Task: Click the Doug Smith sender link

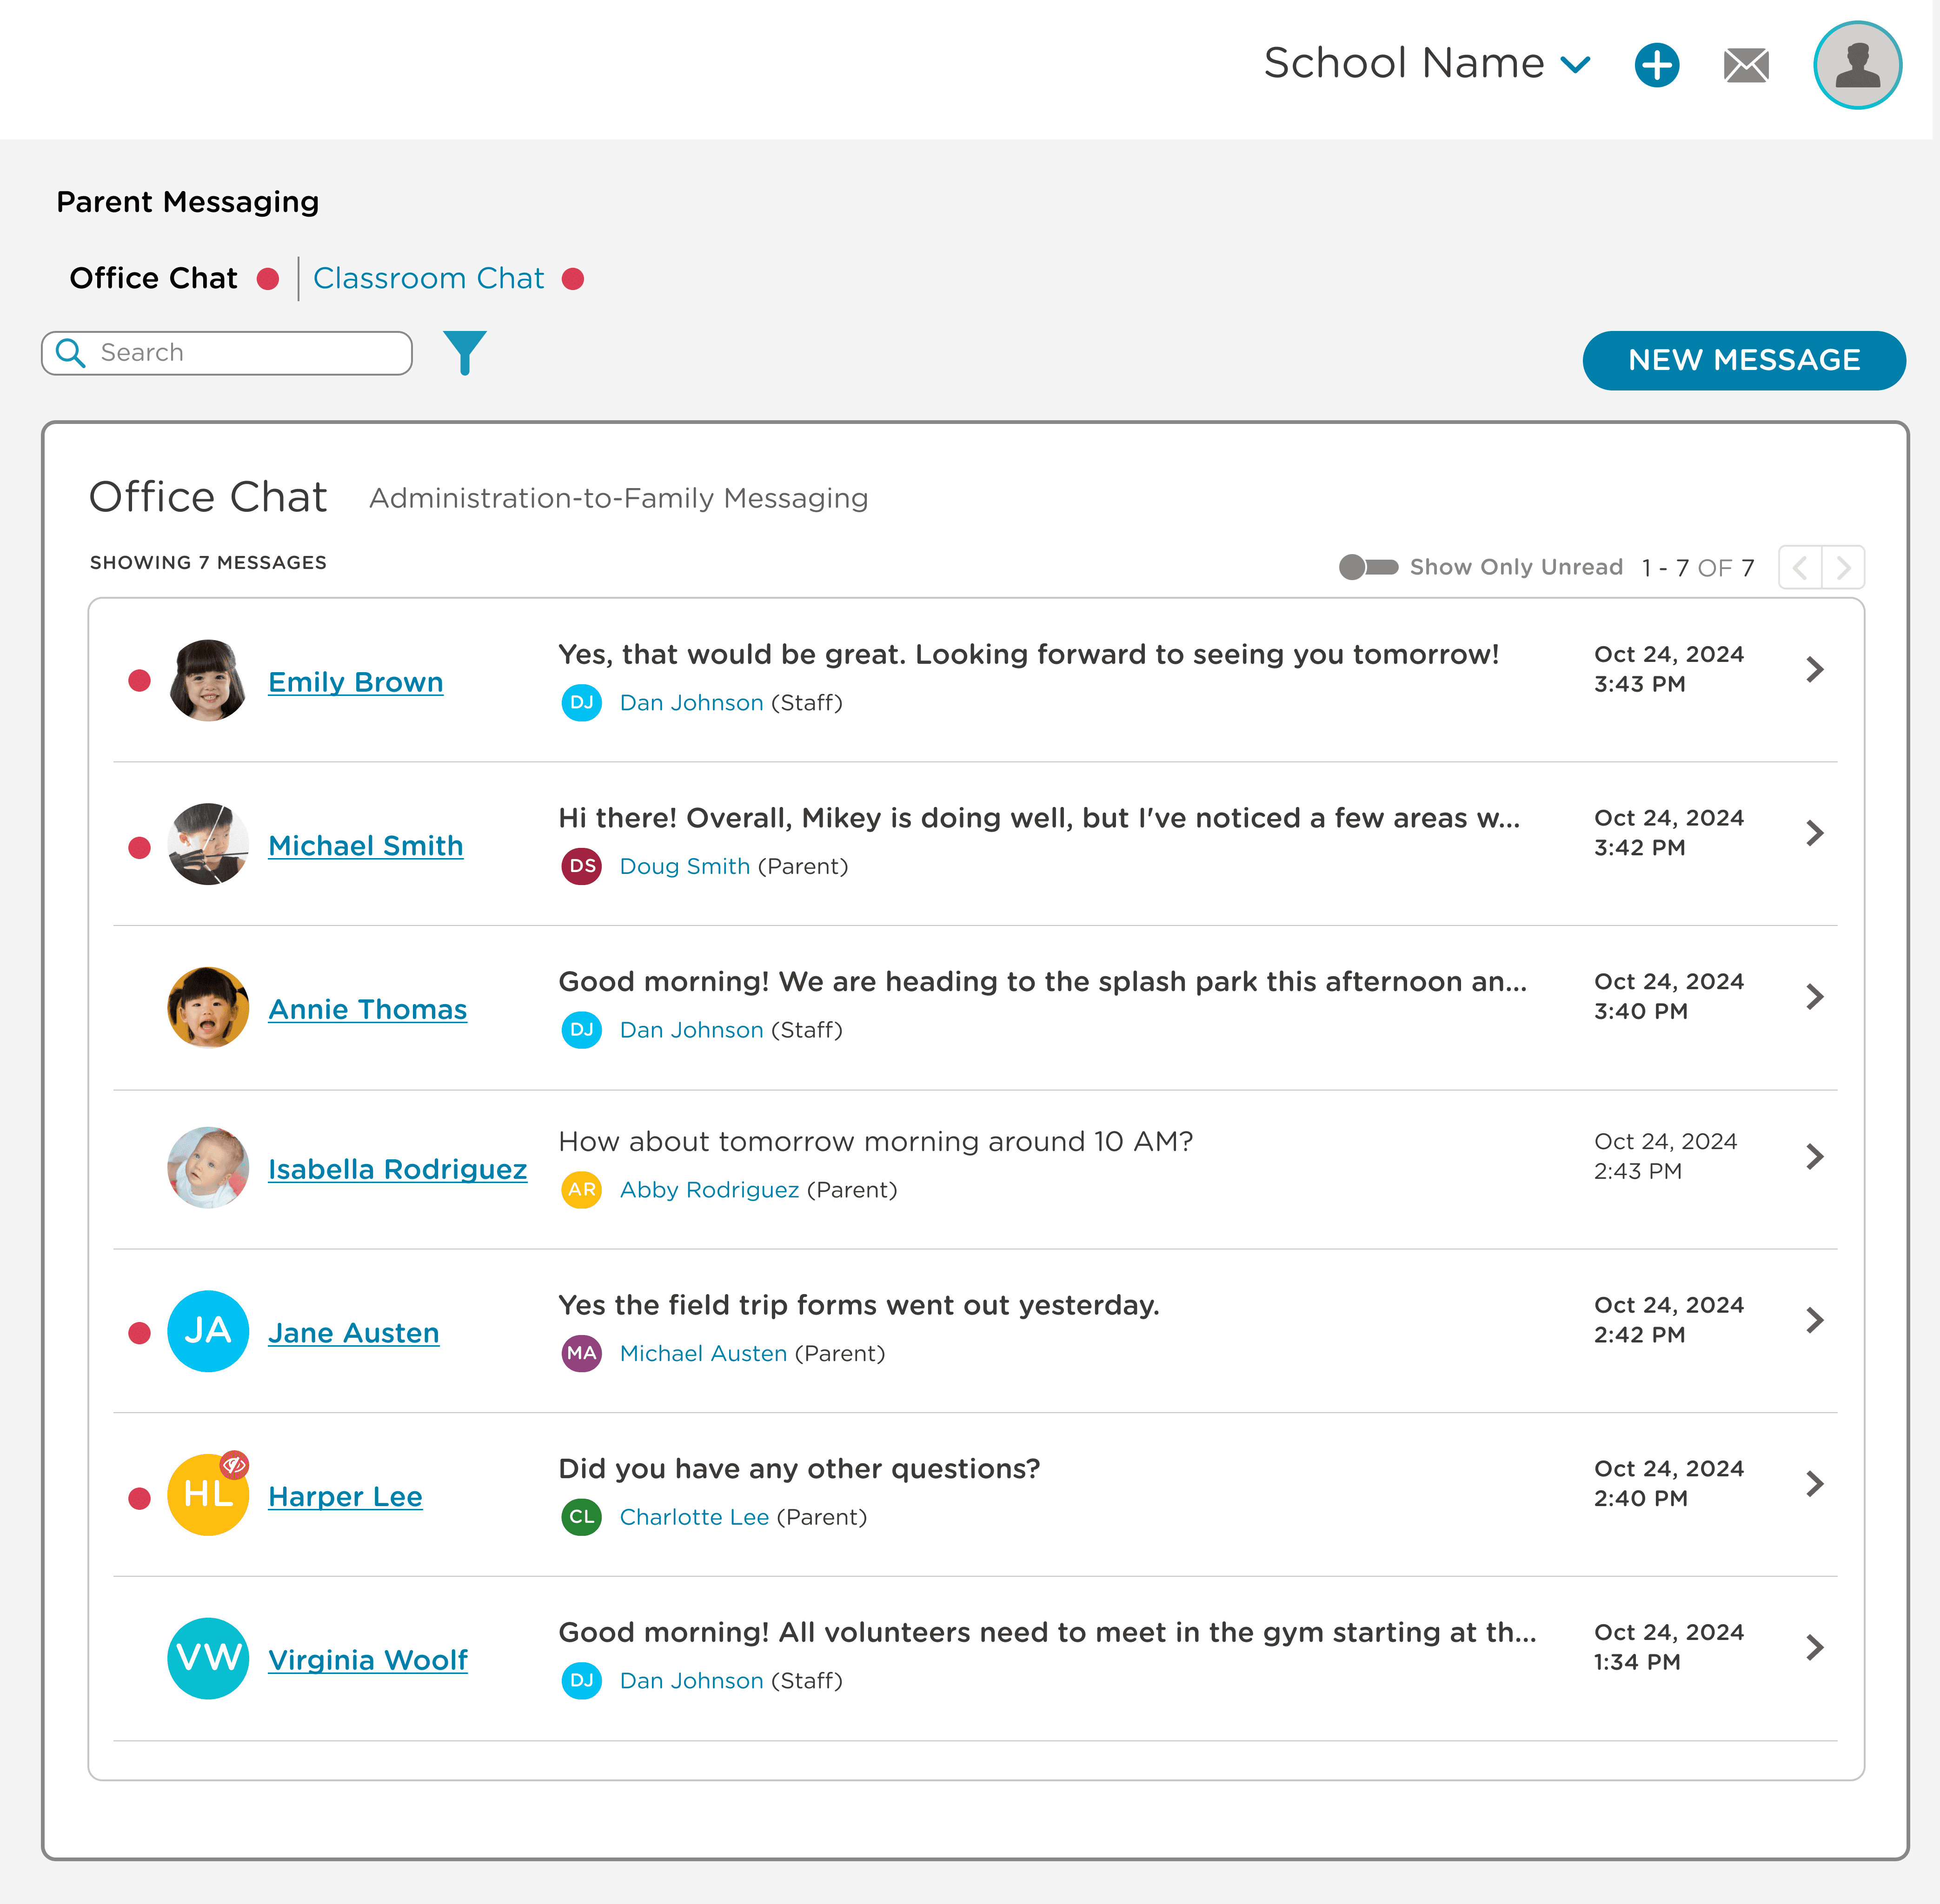Action: click(x=684, y=866)
